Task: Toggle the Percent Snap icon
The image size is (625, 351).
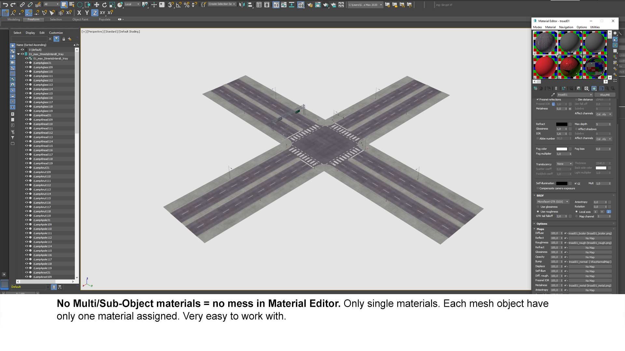Action: click(x=187, y=5)
